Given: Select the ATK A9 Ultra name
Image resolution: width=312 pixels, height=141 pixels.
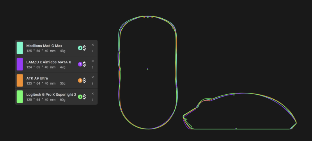Looking at the screenshot, I should pyautogui.click(x=37, y=78).
